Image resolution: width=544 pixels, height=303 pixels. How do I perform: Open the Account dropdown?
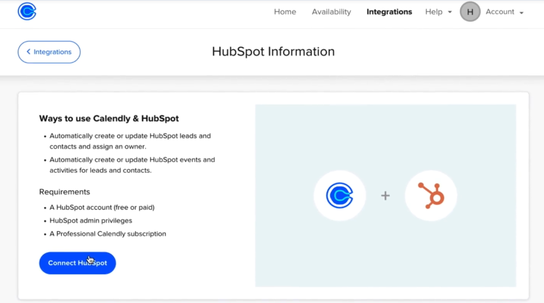point(504,12)
